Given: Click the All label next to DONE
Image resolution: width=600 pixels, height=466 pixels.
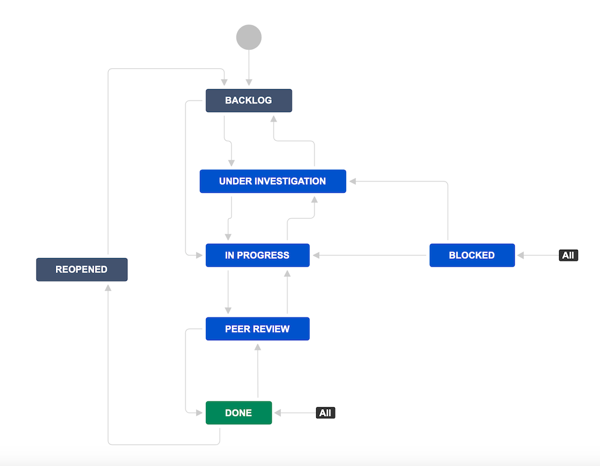Looking at the screenshot, I should (x=325, y=412).
